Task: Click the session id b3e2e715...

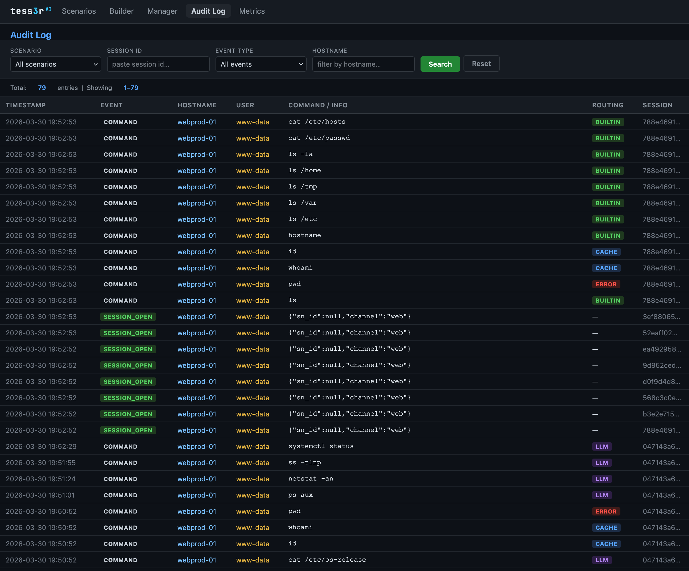Action: (661, 414)
